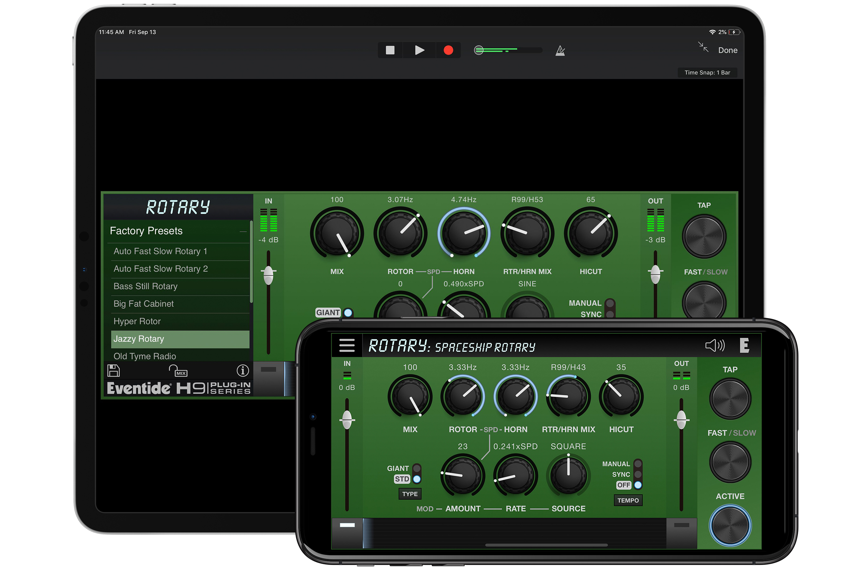
Task: Click the iPad input level fader
Action: [268, 275]
